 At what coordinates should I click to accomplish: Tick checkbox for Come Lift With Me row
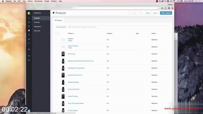click(56, 89)
